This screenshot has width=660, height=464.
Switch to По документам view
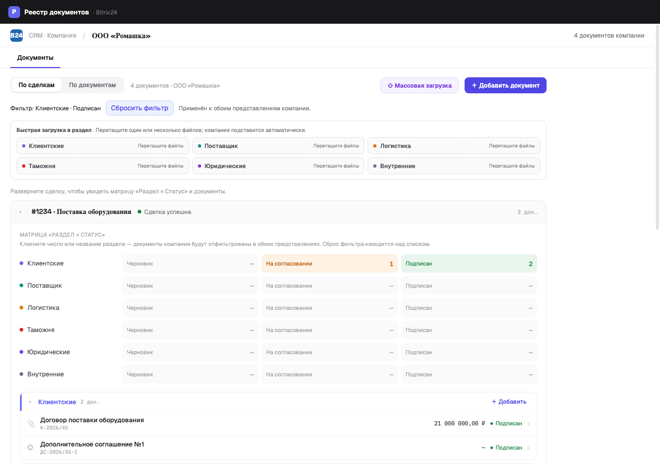click(93, 85)
